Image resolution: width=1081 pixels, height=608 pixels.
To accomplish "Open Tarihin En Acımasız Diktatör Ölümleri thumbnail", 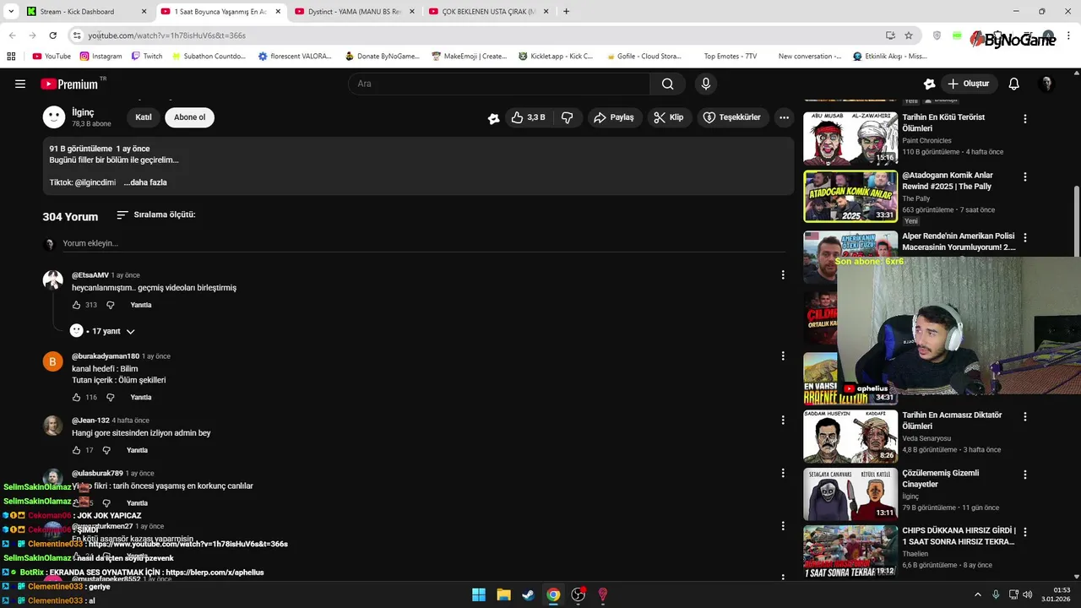I will coord(850,436).
